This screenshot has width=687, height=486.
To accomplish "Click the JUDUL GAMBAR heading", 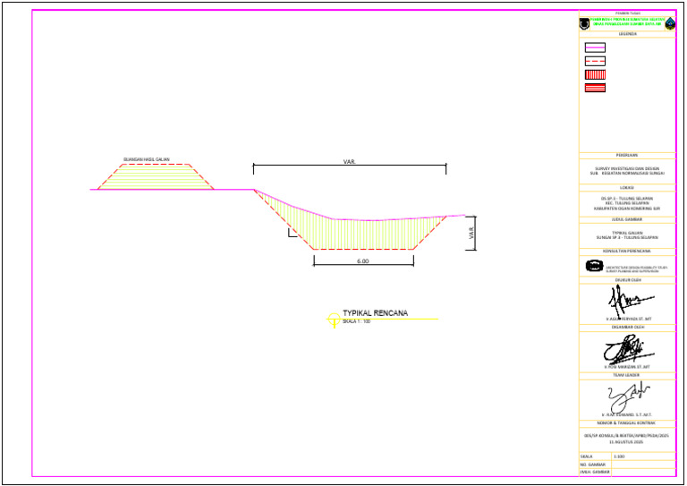I will [x=627, y=219].
